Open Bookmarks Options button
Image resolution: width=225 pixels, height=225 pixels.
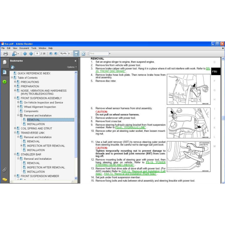(72, 67)
